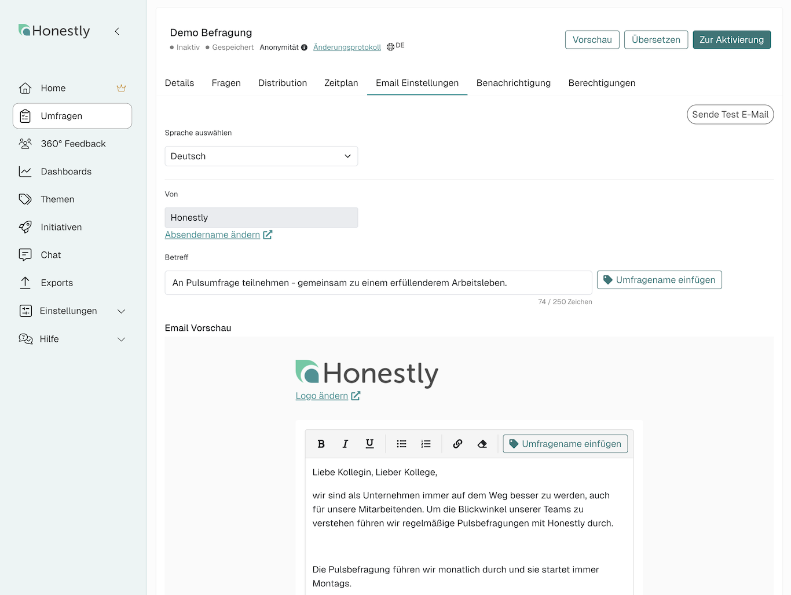Switch to the Fragen tab

[x=226, y=83]
